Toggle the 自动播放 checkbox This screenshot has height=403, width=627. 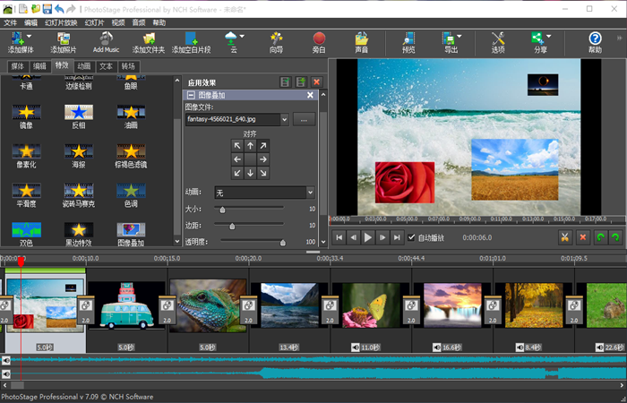click(x=411, y=237)
